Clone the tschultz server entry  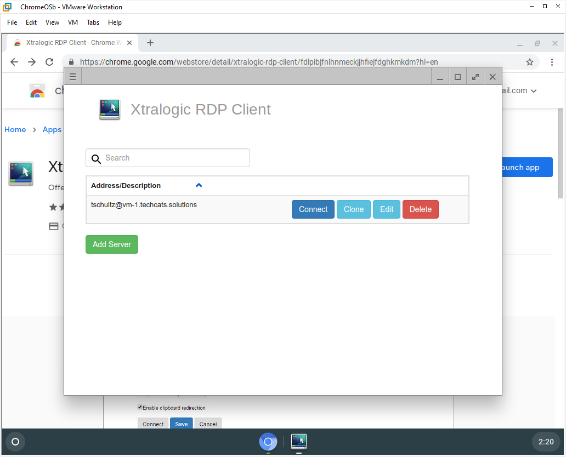(x=354, y=209)
